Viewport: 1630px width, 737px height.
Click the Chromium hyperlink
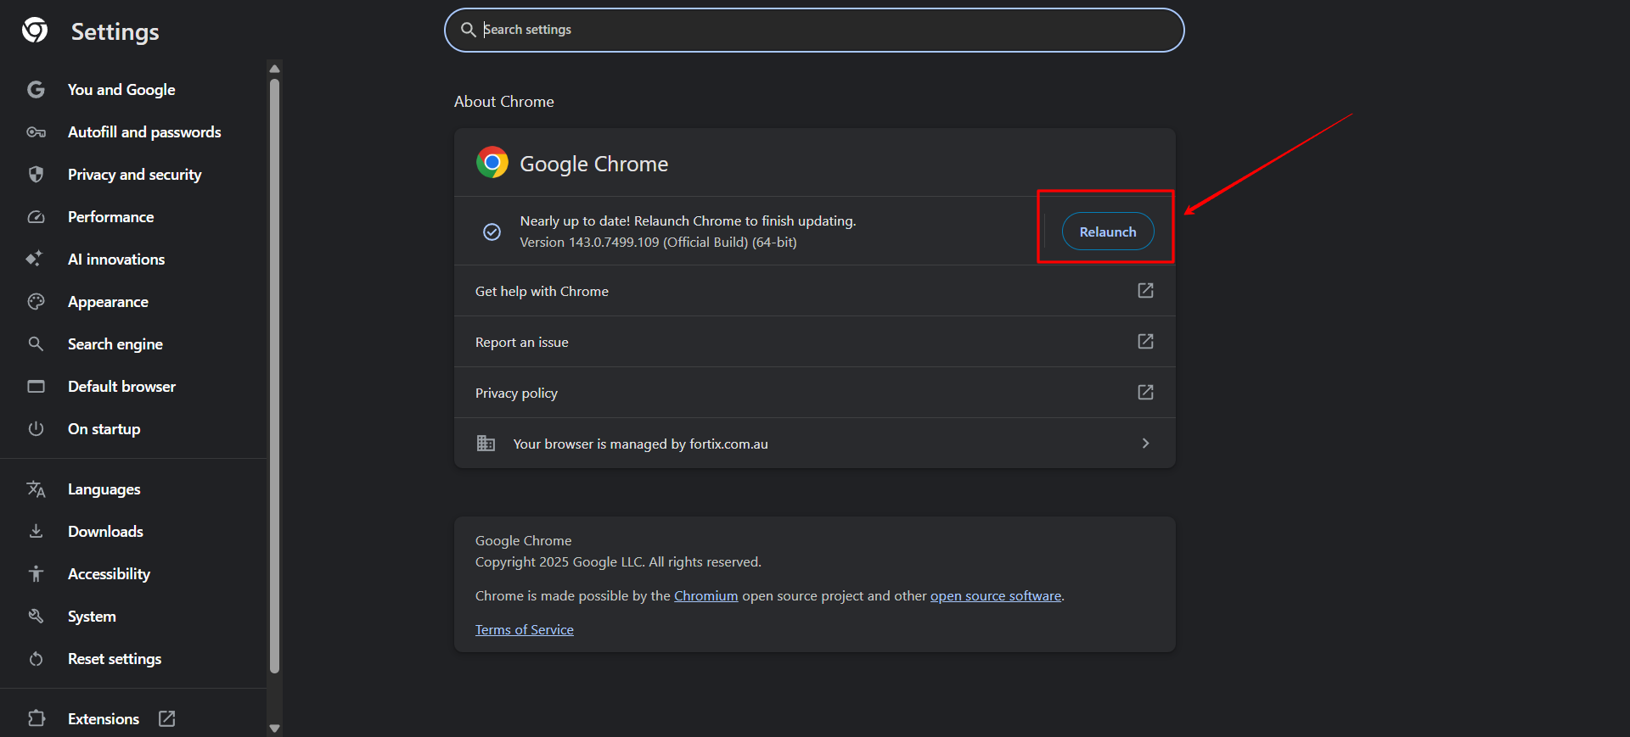coord(705,596)
